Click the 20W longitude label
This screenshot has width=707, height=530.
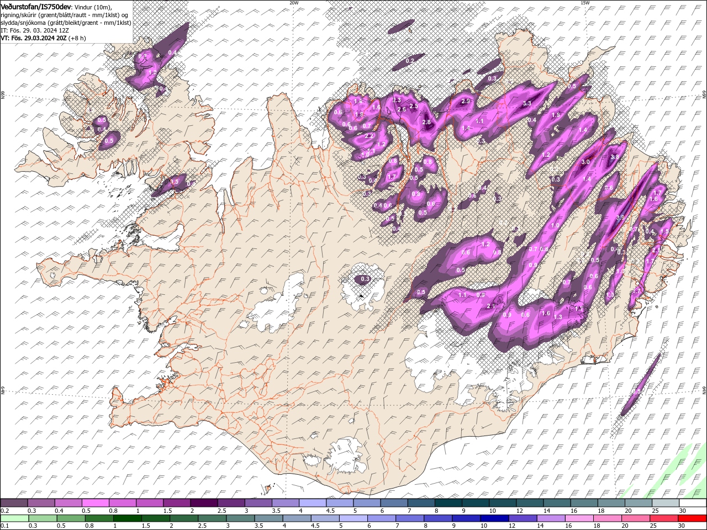pyautogui.click(x=294, y=3)
